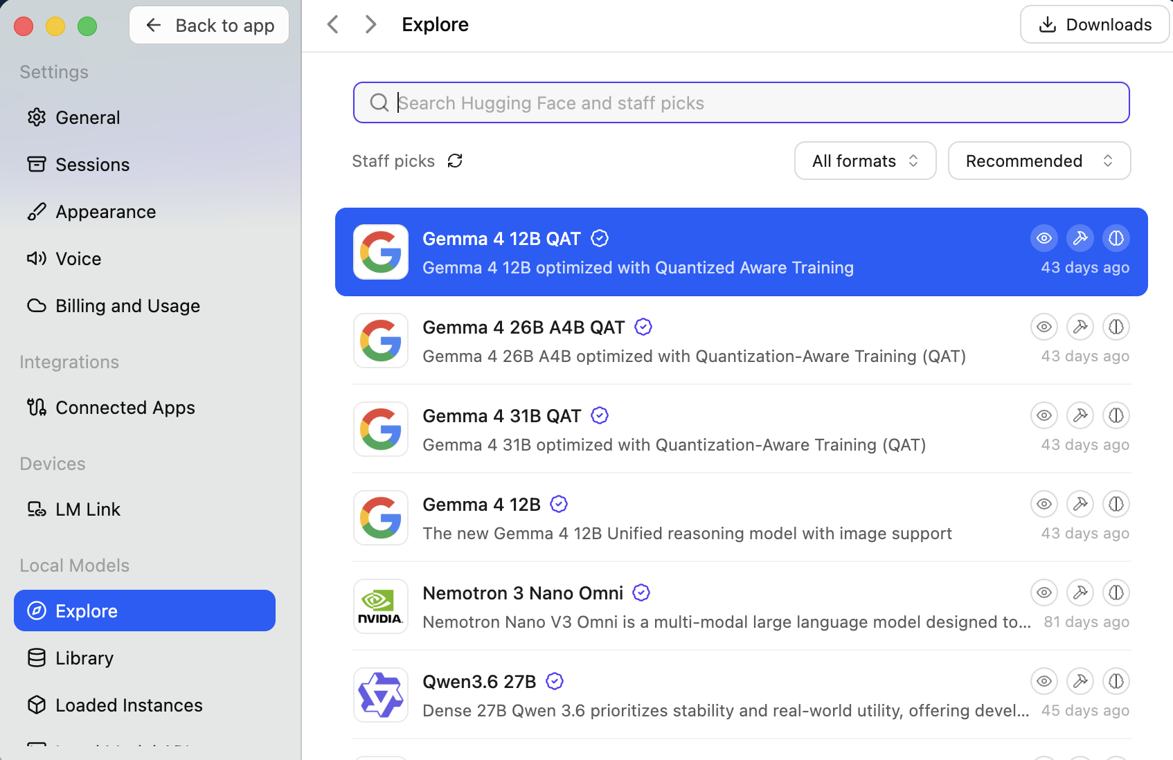Click the eye icon for Nemotron 3 Nano Omni

click(x=1044, y=592)
